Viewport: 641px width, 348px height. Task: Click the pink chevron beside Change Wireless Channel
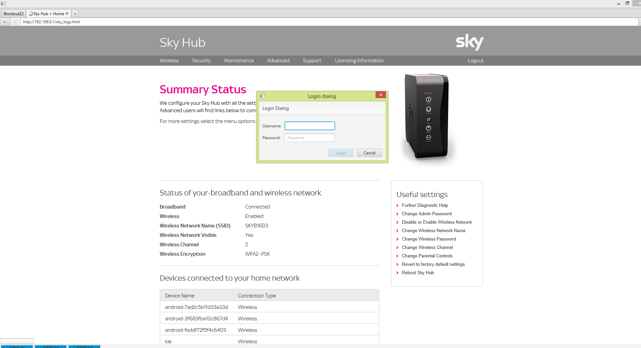coord(397,248)
